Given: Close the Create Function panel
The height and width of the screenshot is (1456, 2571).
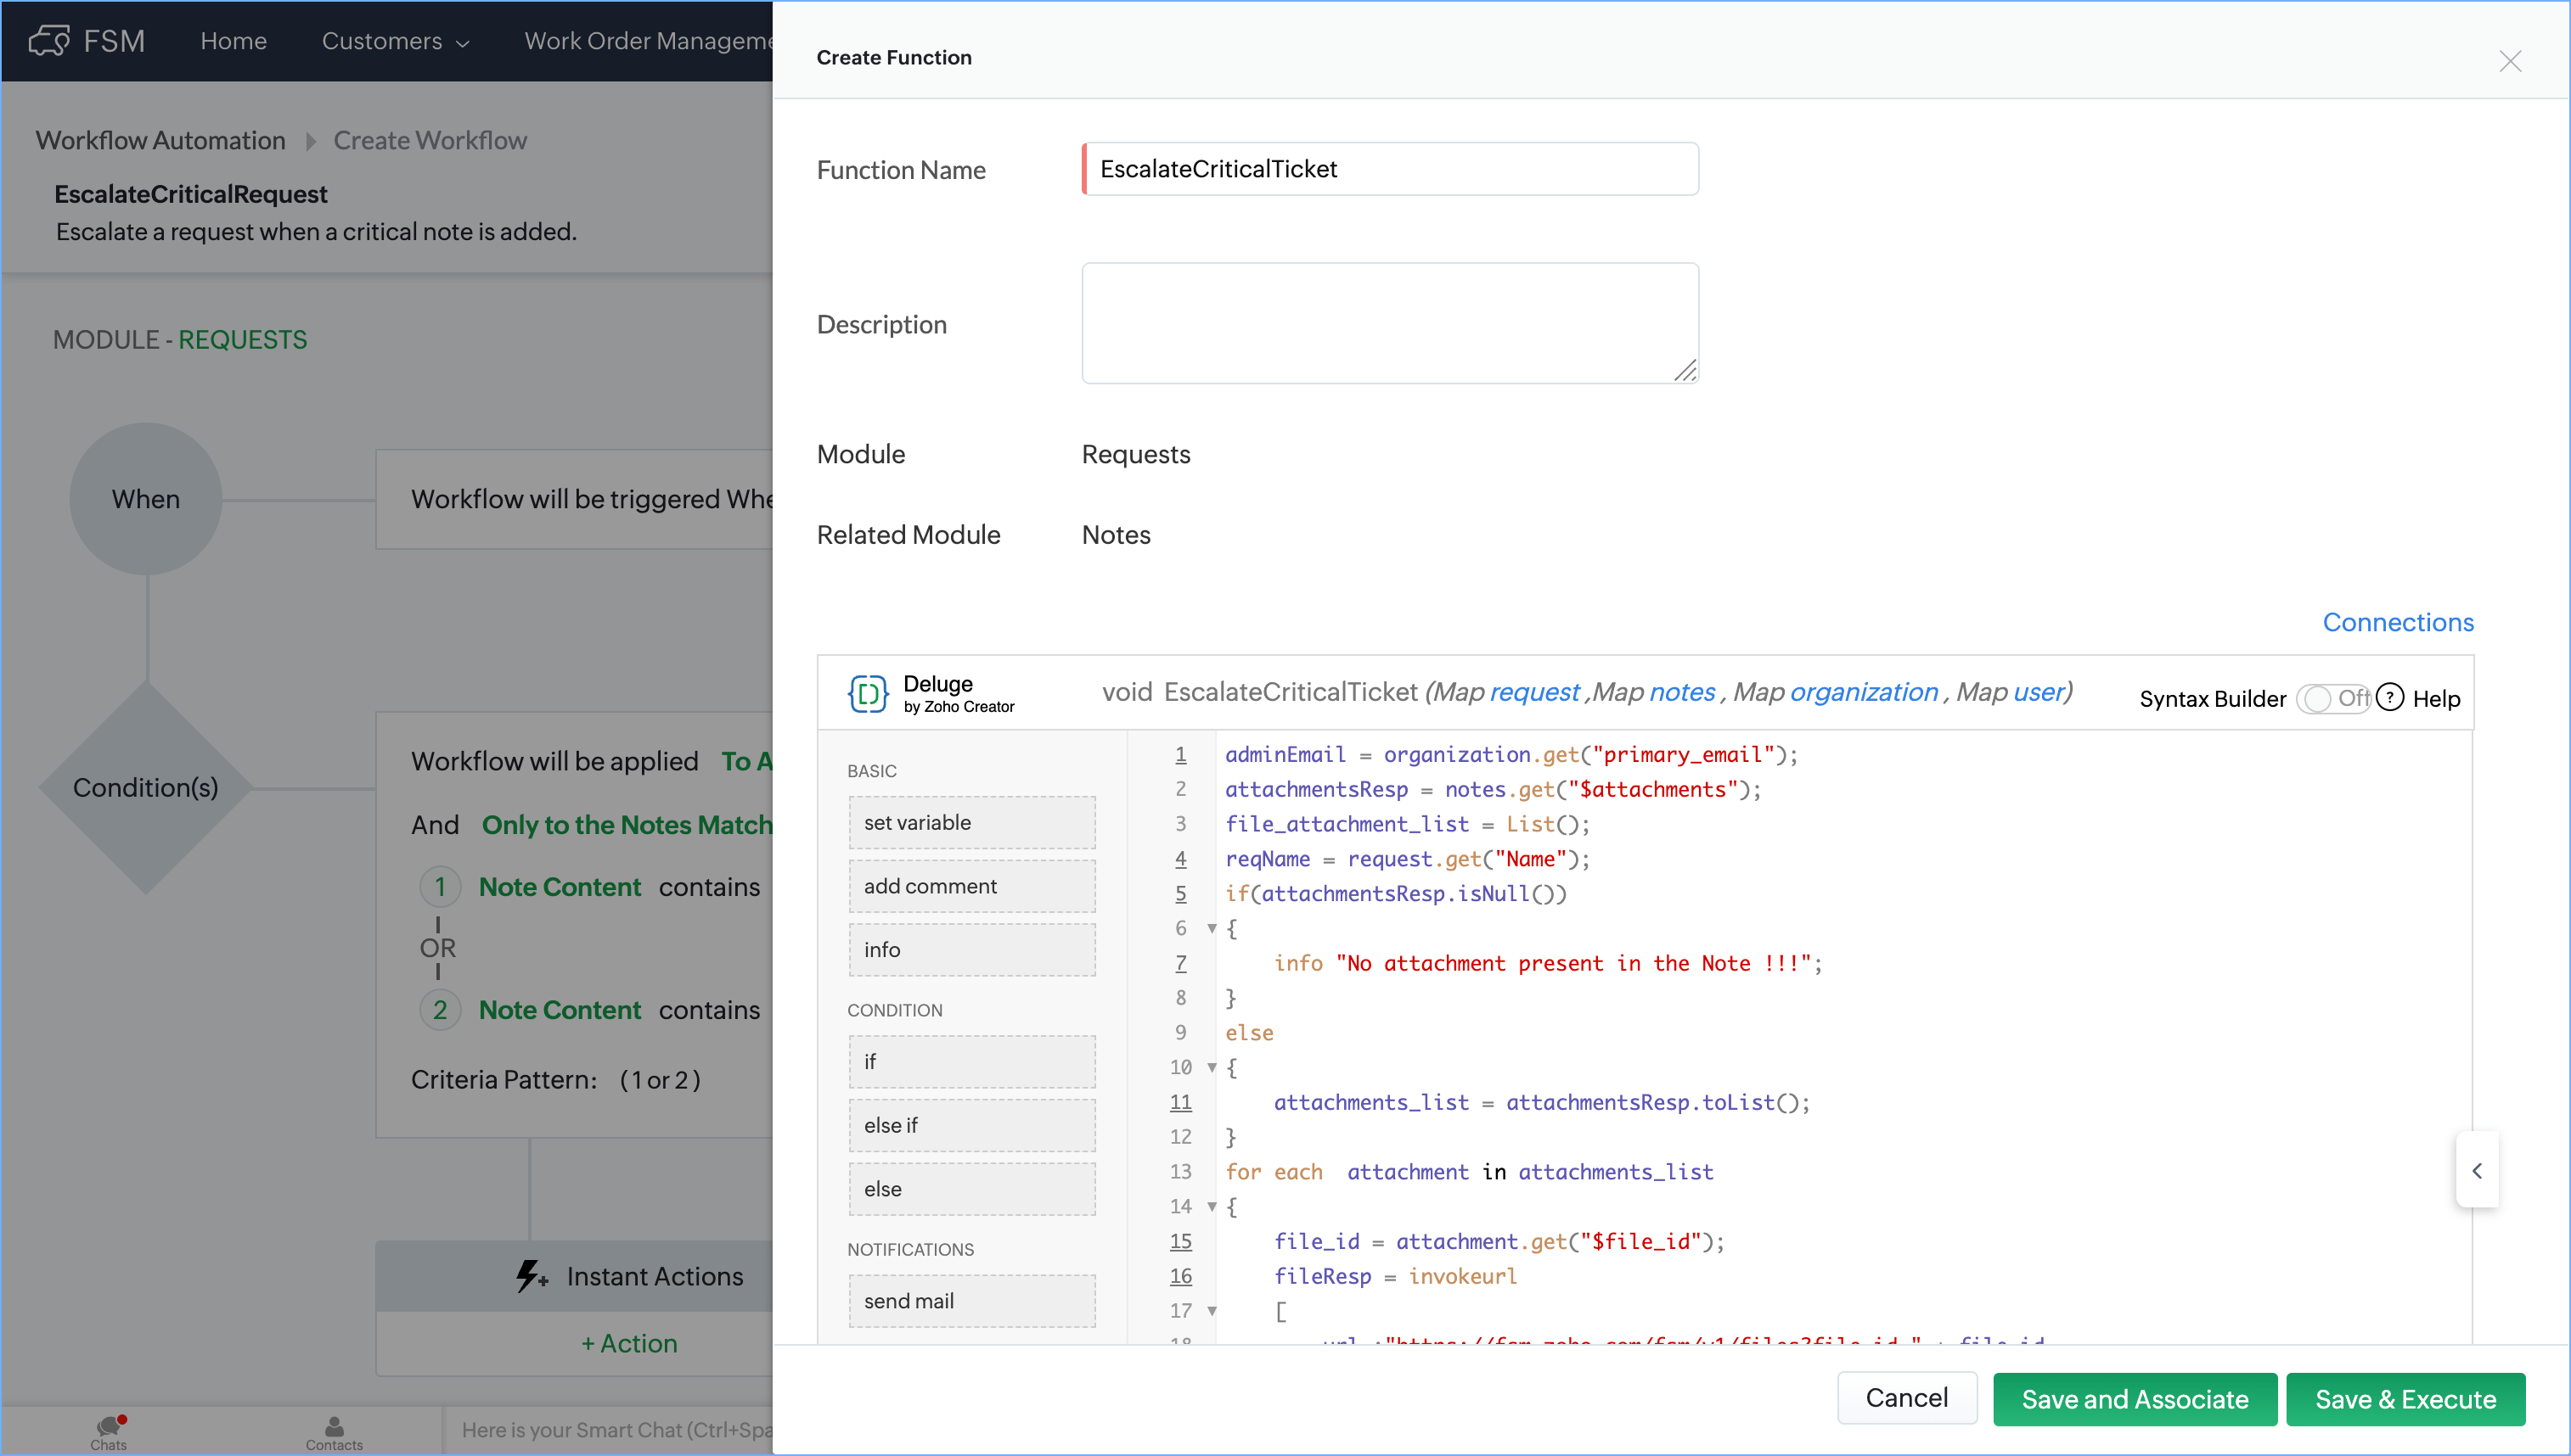Looking at the screenshot, I should (2510, 61).
